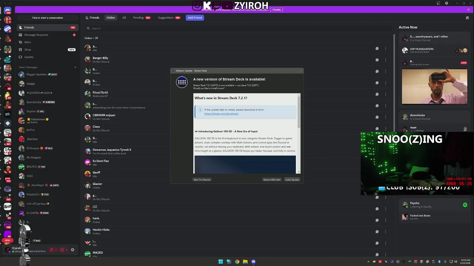Open more options for Banger Billy
474x266 pixels.
385,60
